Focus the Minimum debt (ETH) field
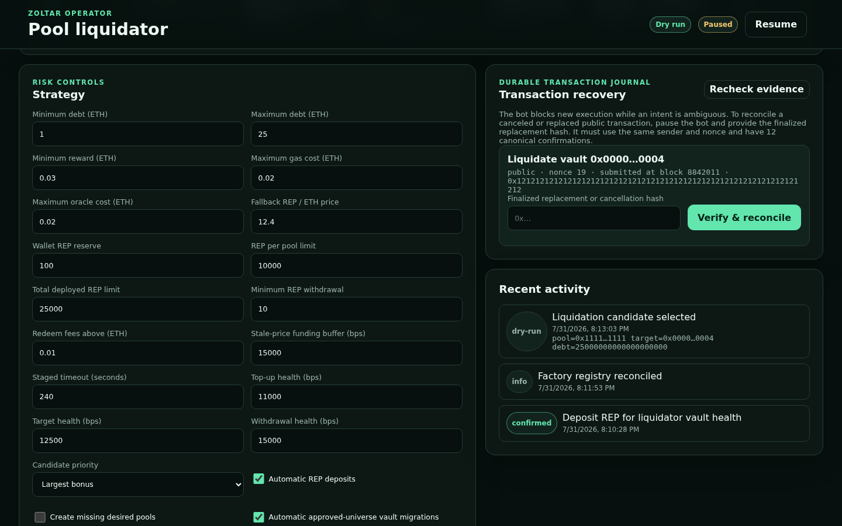This screenshot has height=526, width=842. coord(138,134)
